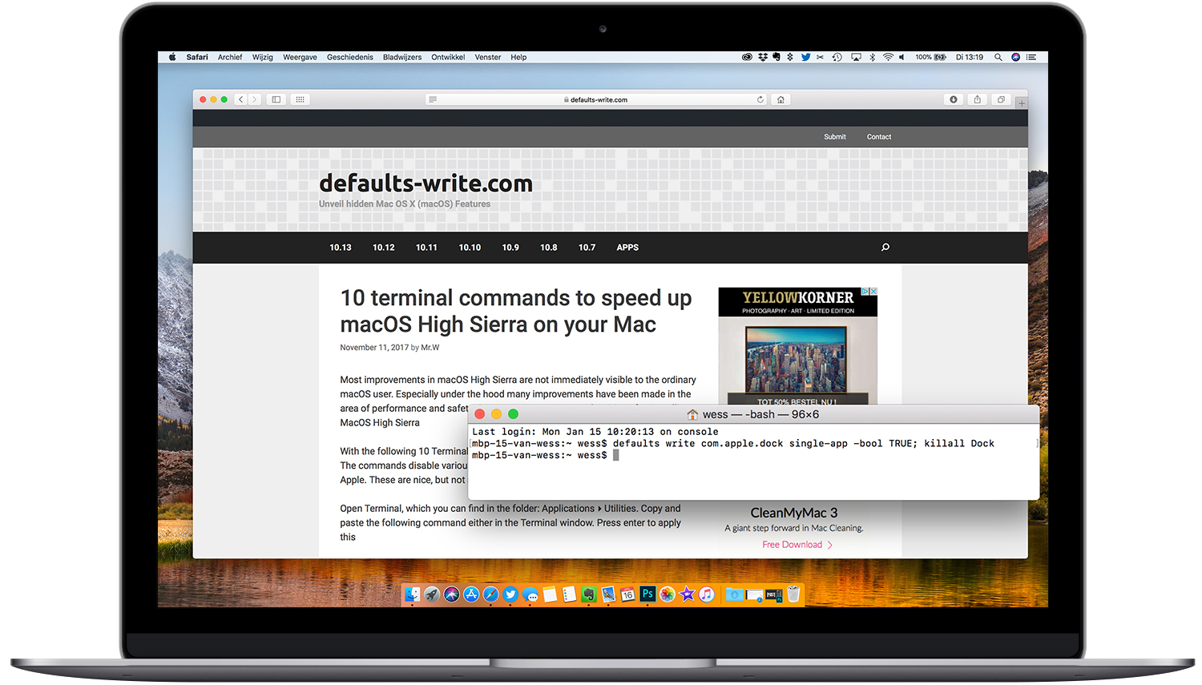Open AirPlay display menu bar icon
The width and height of the screenshot is (1202, 685).
pyautogui.click(x=856, y=57)
